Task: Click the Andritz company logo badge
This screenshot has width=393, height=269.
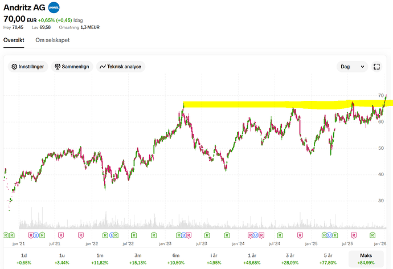Action: [x=54, y=8]
